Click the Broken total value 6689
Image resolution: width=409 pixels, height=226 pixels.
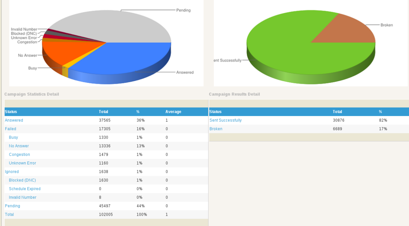[x=337, y=129]
